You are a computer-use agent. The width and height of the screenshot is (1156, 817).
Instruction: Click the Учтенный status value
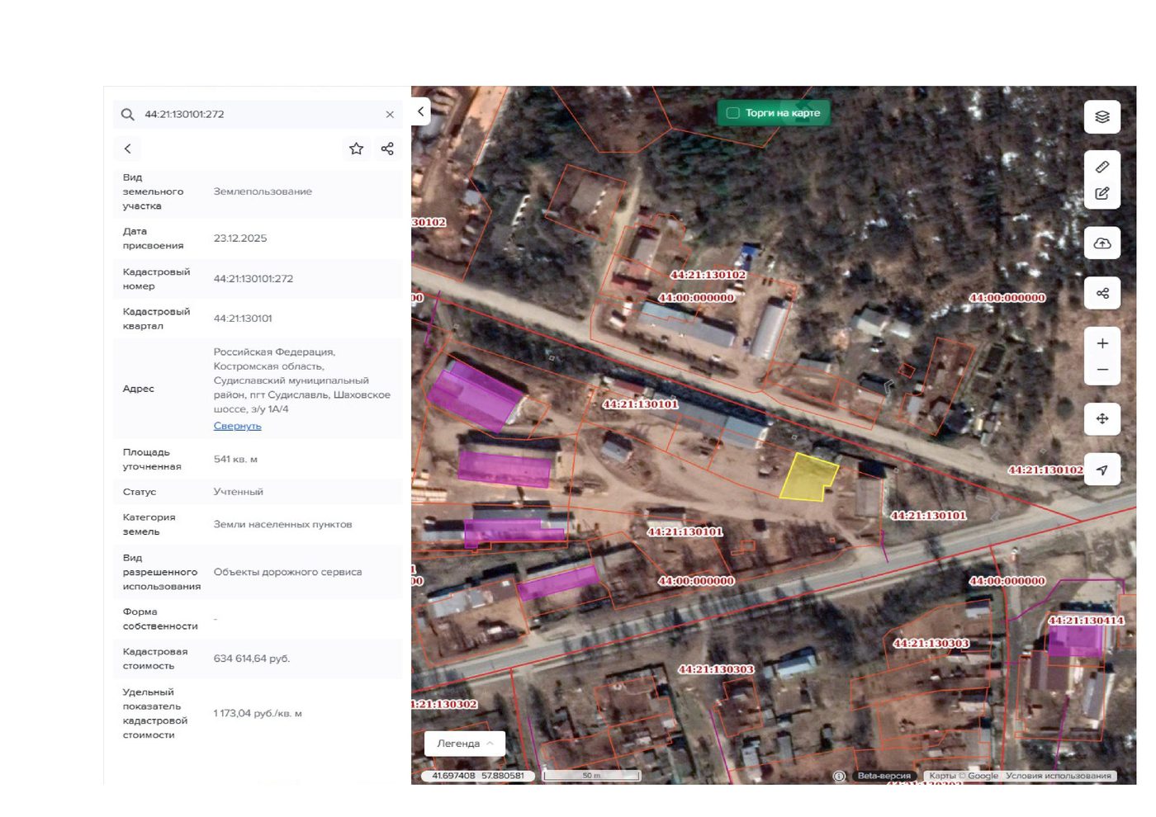pyautogui.click(x=239, y=492)
